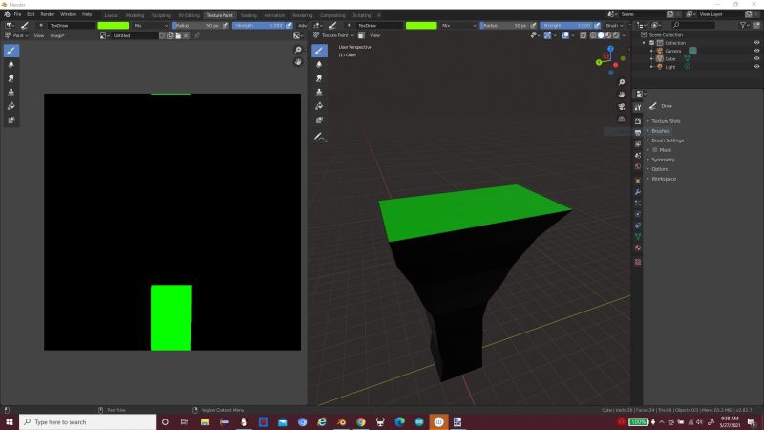764x430 pixels.
Task: Hide Cube with its eye icon
Action: [756, 58]
